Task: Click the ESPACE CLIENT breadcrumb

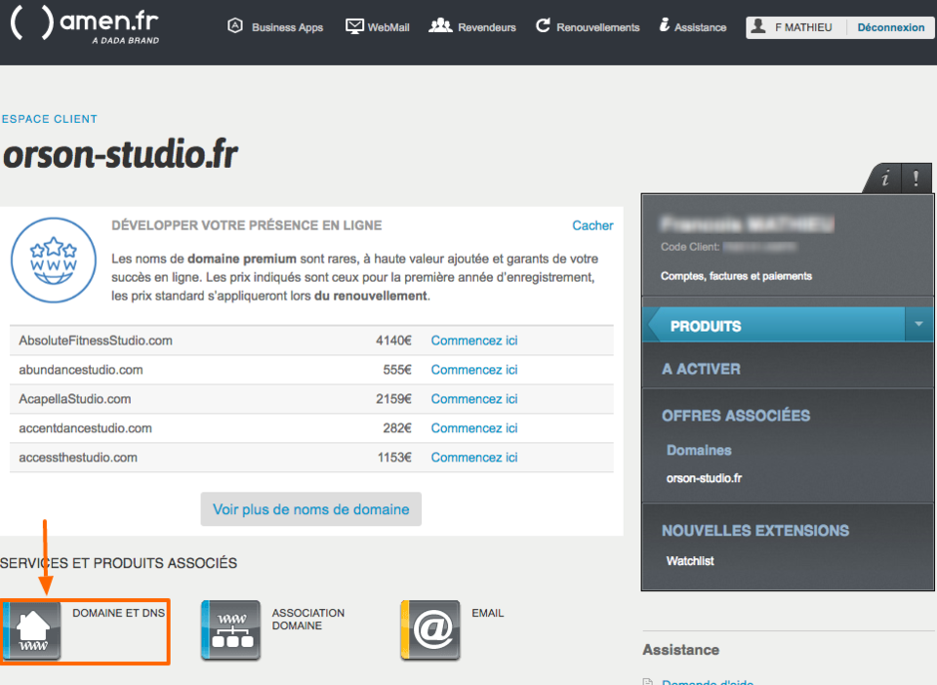Action: 49,119
